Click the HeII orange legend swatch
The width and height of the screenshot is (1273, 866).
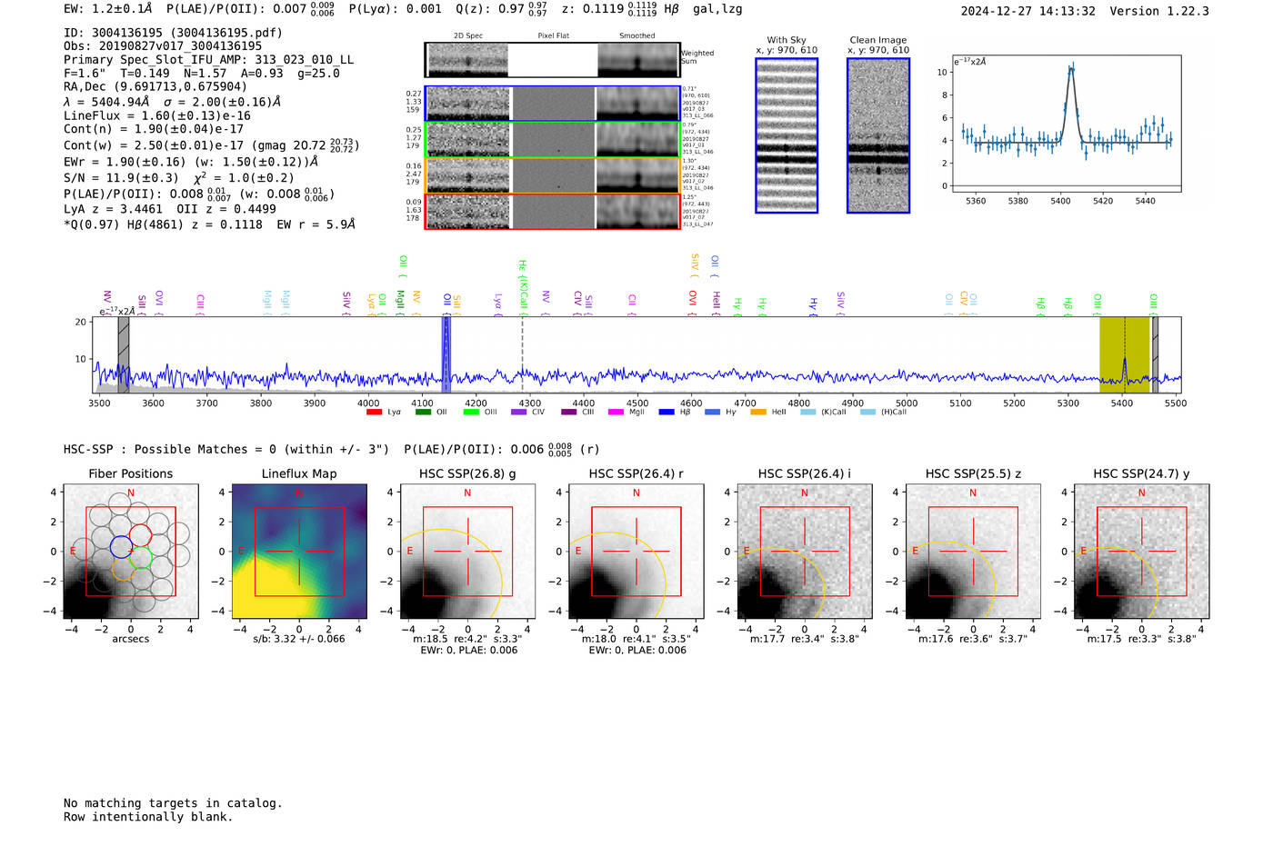[x=758, y=412]
